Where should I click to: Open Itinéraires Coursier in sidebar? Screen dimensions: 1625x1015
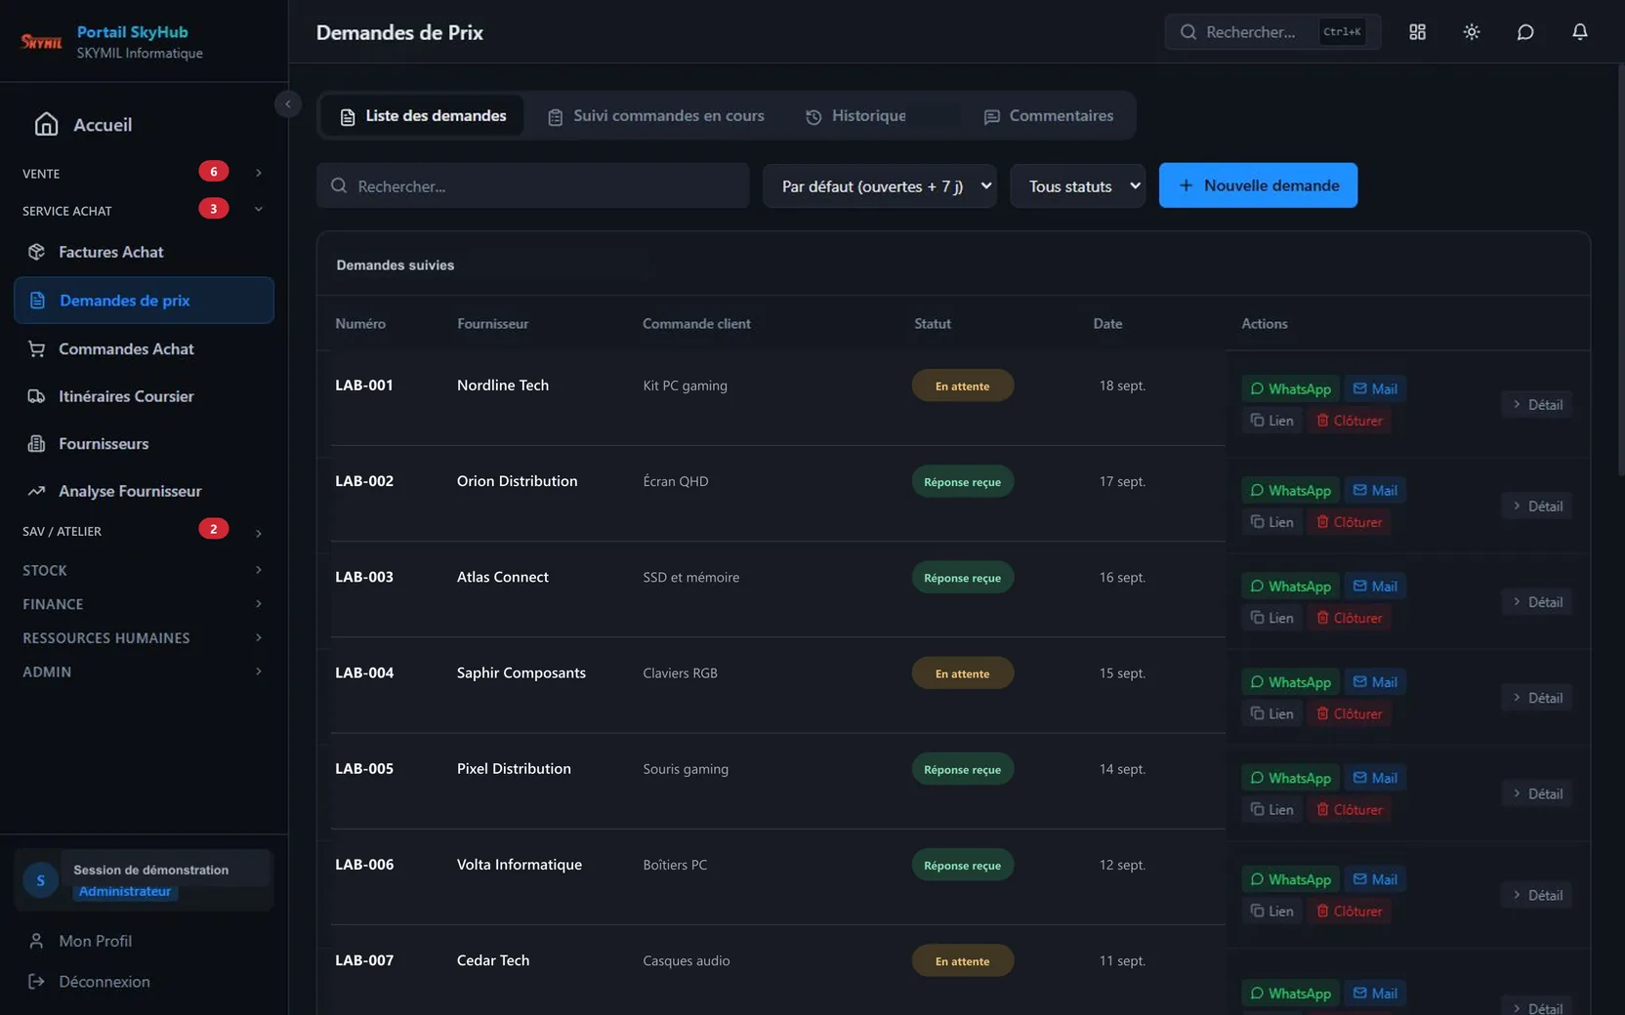(x=126, y=396)
